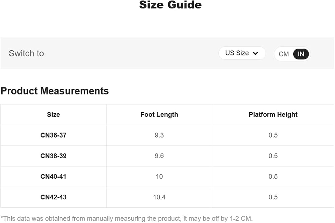Click the Size column header
Image resolution: width=335 pixels, height=223 pixels.
pyautogui.click(x=53, y=115)
